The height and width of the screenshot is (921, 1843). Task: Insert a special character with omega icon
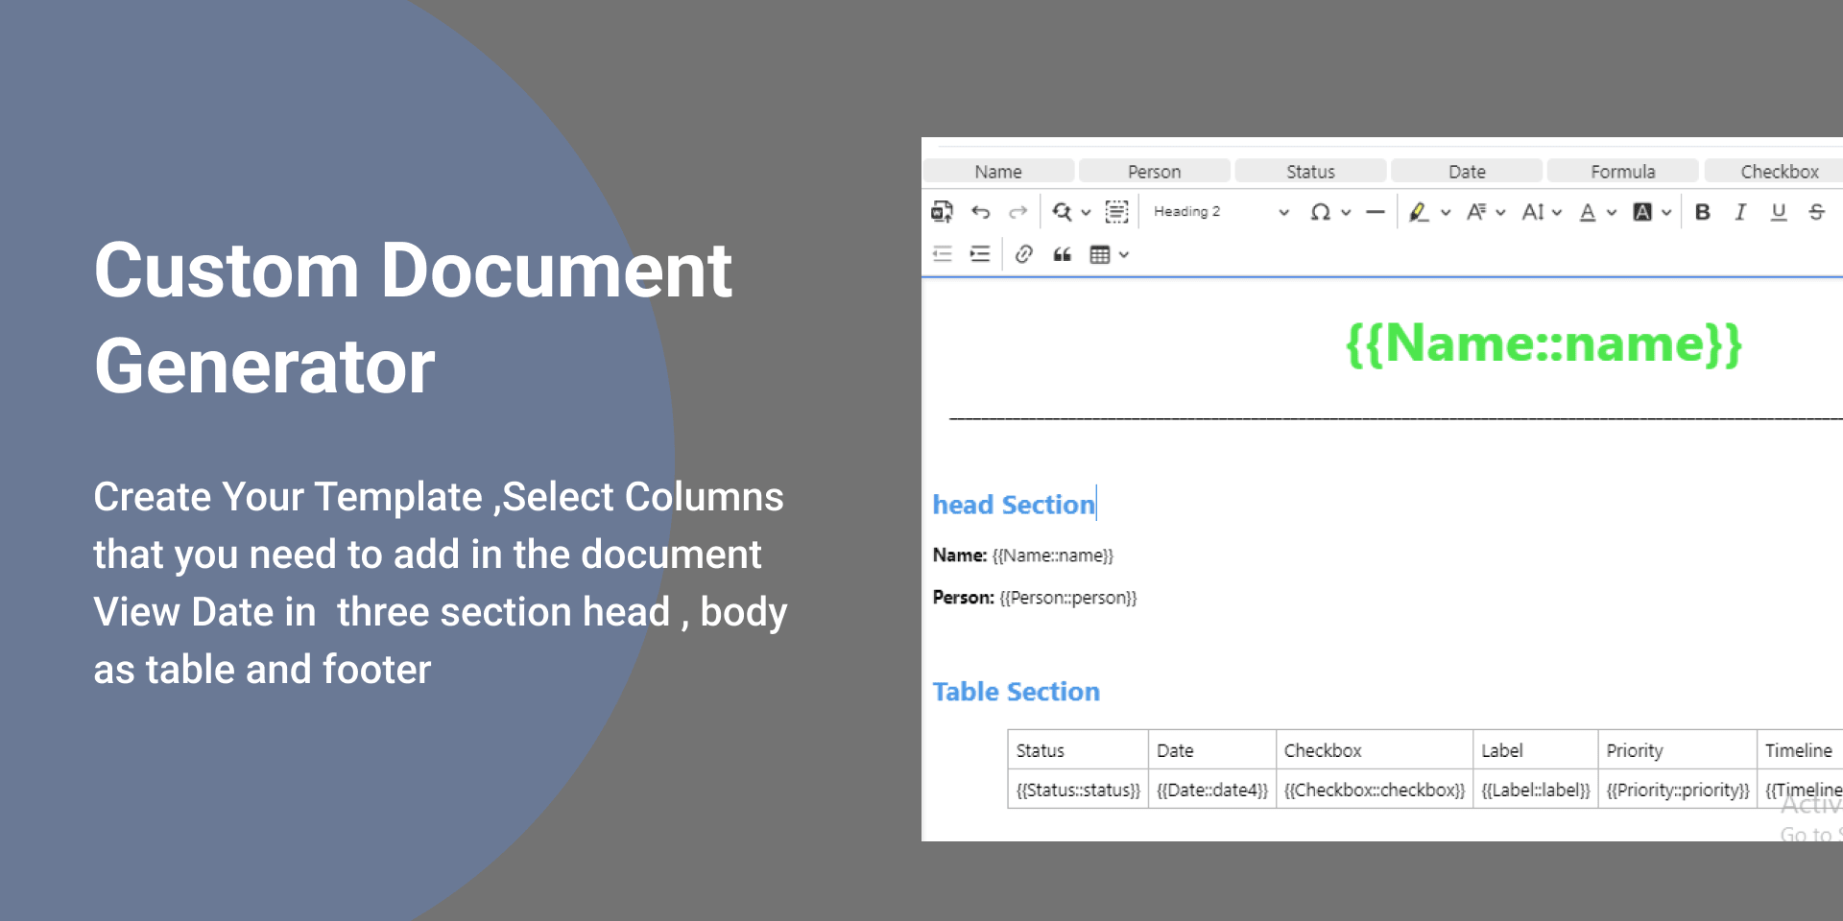click(x=1321, y=212)
